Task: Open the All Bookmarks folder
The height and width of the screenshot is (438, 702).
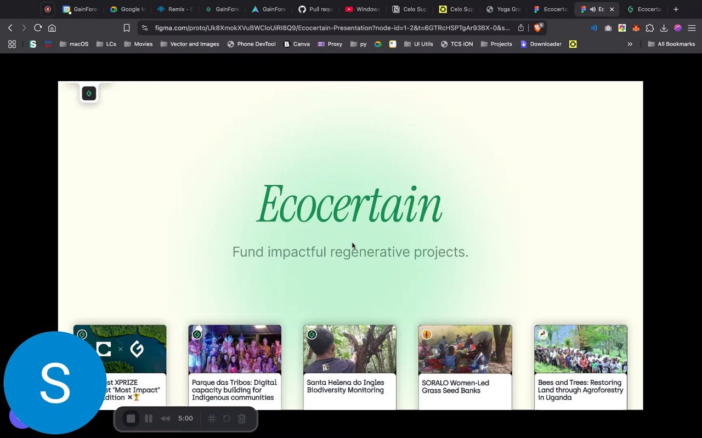Action: tap(671, 44)
